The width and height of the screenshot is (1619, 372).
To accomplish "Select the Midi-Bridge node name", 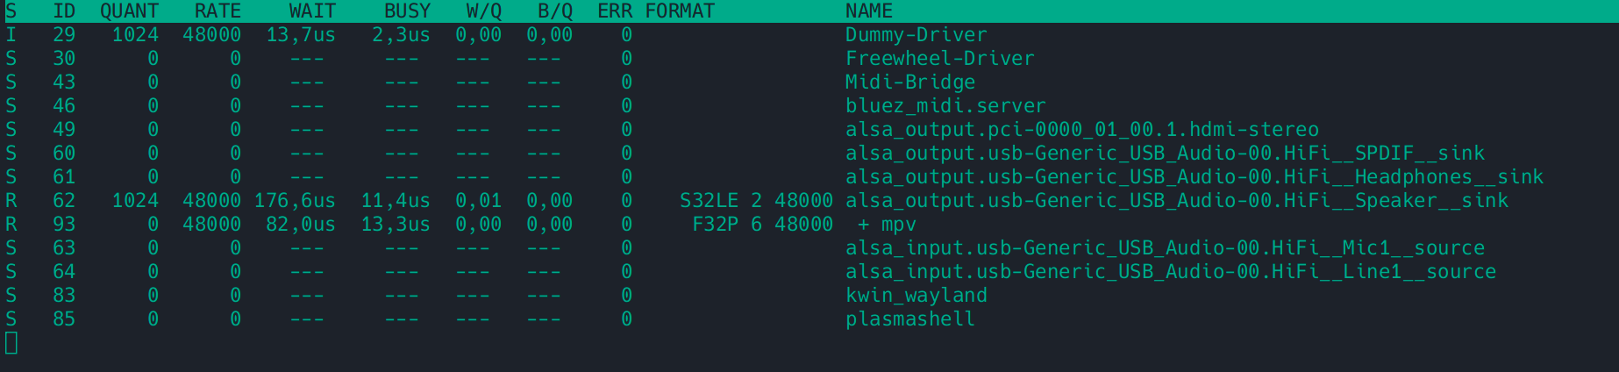I will pos(909,82).
